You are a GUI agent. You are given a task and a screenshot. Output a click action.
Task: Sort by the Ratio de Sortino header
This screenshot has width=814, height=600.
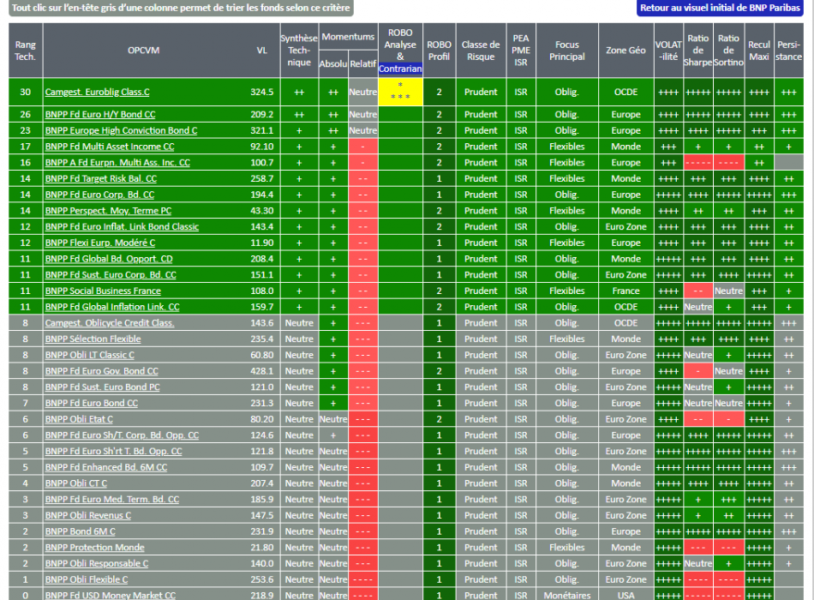(728, 51)
